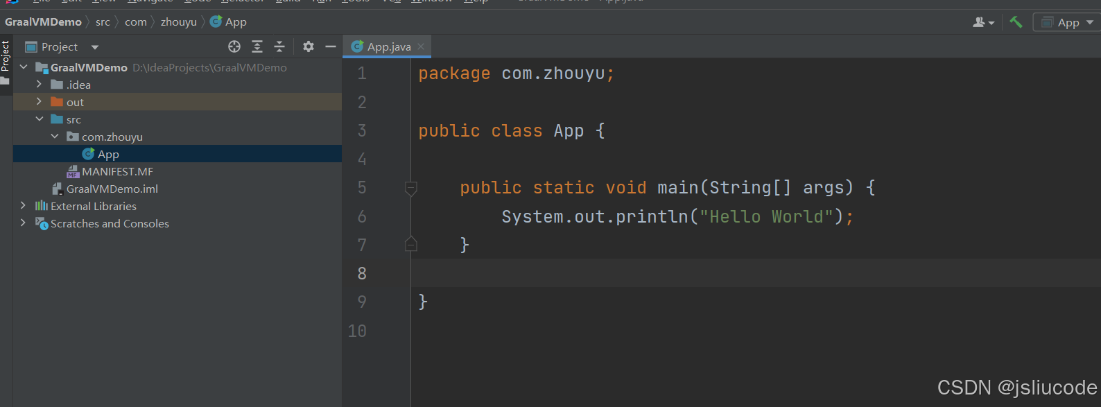This screenshot has height=407, width=1101.
Task: Open the user account icon menu
Action: click(983, 22)
